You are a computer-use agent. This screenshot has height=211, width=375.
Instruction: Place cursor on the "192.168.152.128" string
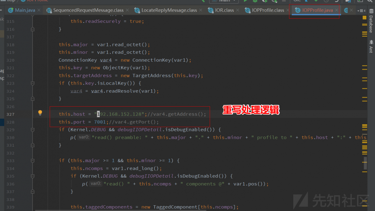119,114
